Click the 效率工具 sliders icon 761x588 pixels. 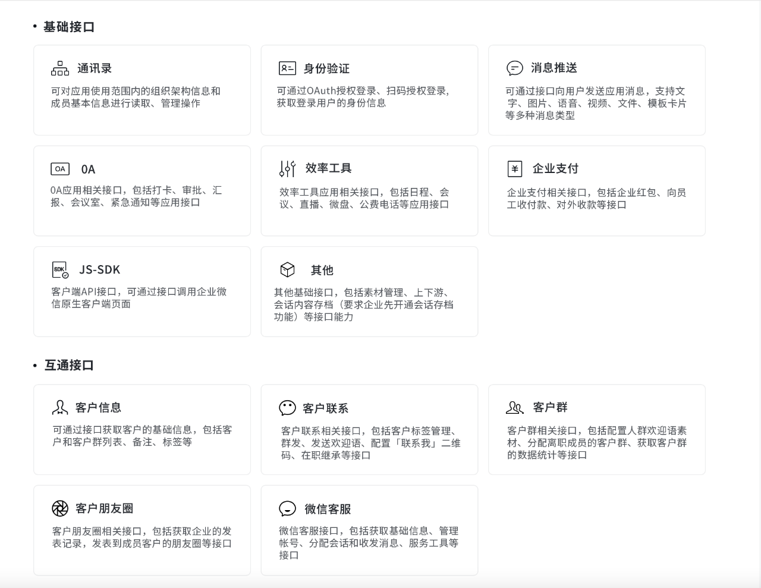287,169
